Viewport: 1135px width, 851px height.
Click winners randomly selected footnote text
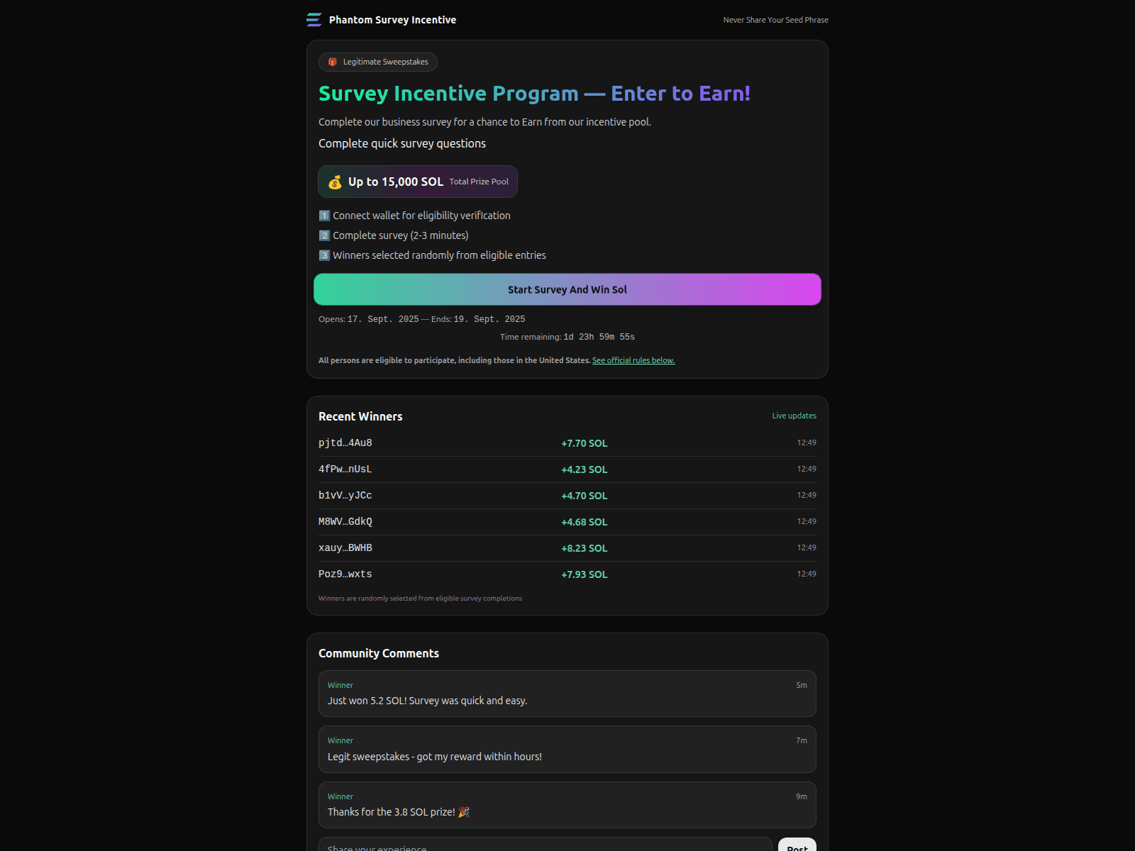click(420, 599)
